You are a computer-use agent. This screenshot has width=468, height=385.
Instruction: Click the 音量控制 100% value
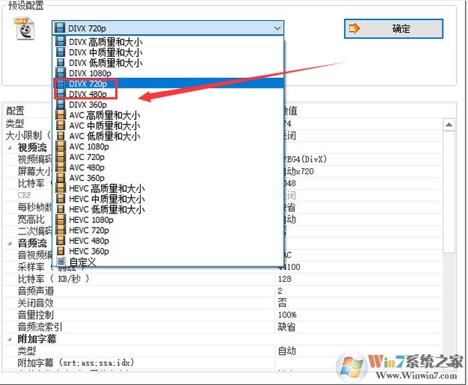click(287, 315)
